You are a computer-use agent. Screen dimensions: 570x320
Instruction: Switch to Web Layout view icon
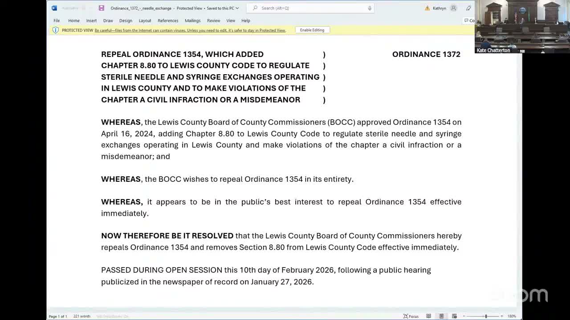[454, 316]
